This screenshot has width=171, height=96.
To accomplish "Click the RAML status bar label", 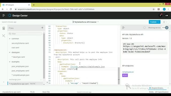I will [151, 92].
